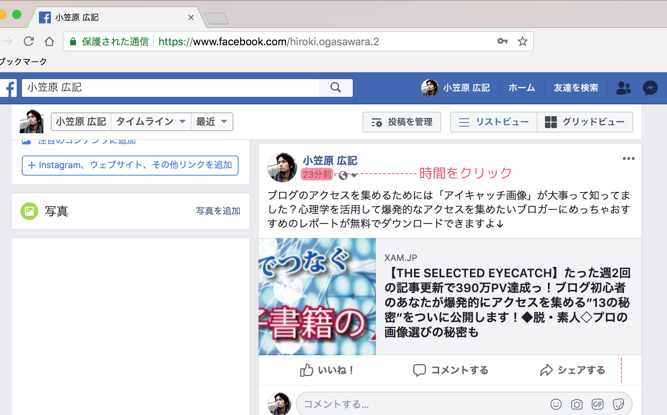Click the XAM.JP source label

401,258
